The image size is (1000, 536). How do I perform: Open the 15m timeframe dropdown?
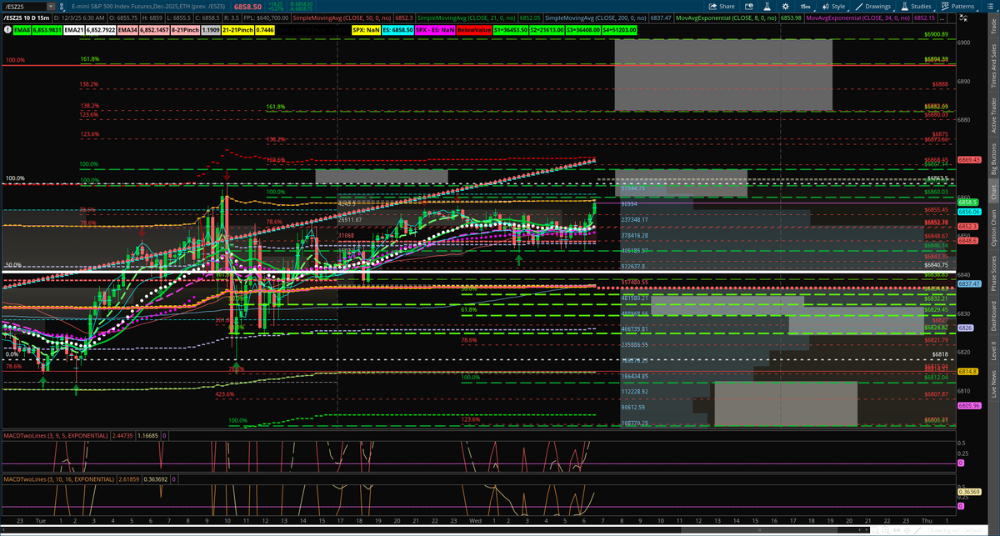[806, 7]
